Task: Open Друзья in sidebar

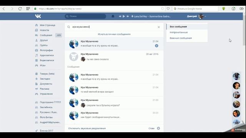Action: (44, 40)
